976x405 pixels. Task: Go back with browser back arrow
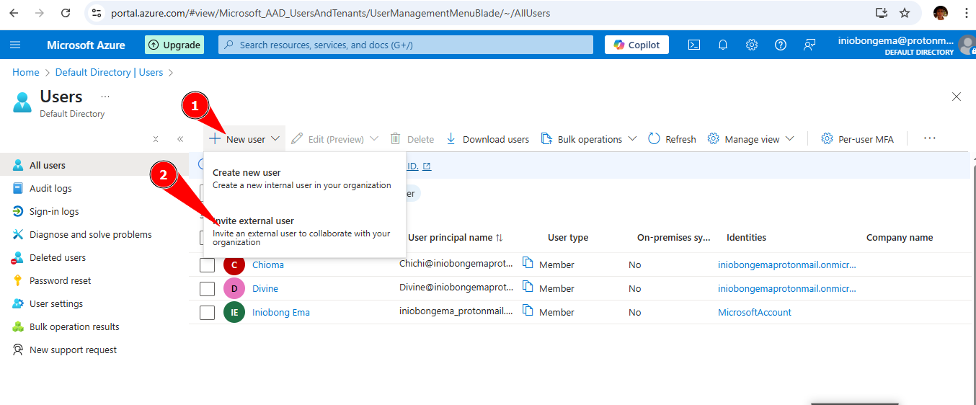[15, 13]
